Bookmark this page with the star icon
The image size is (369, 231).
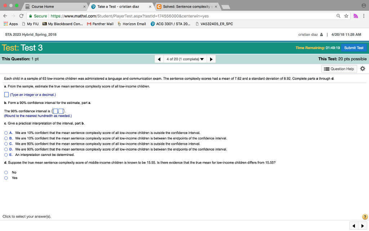pos(346,16)
